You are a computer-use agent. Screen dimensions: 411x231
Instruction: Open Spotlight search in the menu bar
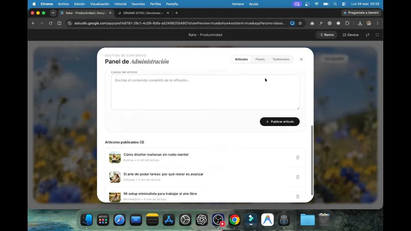tap(335, 4)
